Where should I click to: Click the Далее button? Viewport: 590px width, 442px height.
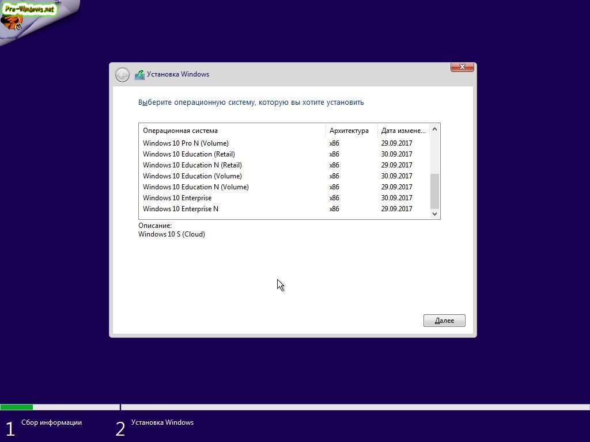click(444, 321)
